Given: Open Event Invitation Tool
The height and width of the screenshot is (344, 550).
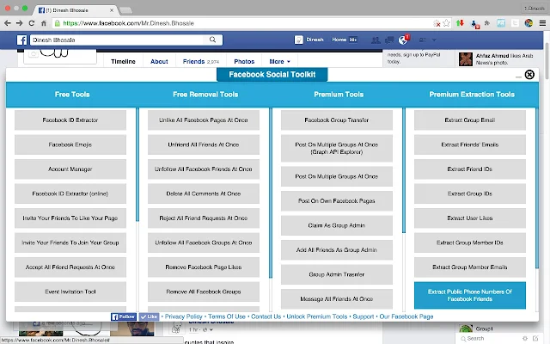Looking at the screenshot, I should pos(70,292).
